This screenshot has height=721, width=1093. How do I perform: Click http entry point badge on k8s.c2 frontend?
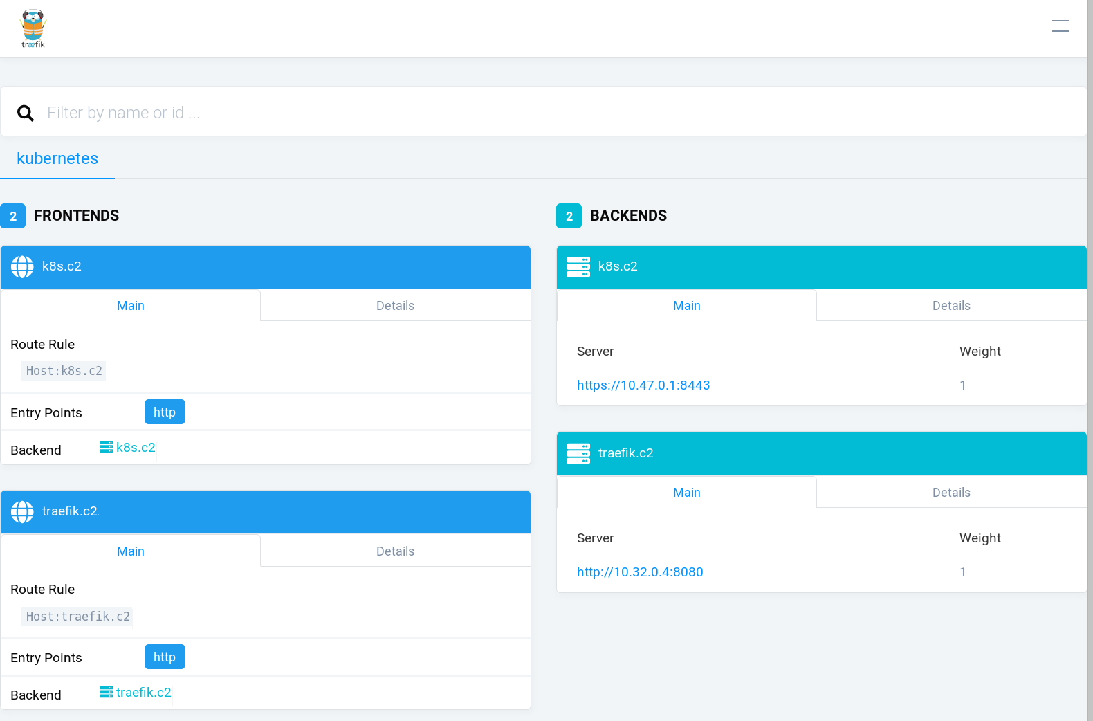[x=165, y=412]
